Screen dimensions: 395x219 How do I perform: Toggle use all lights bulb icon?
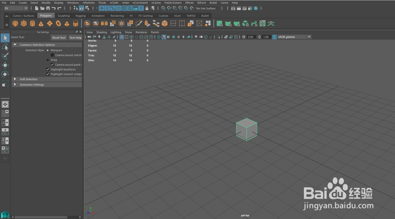(183, 37)
